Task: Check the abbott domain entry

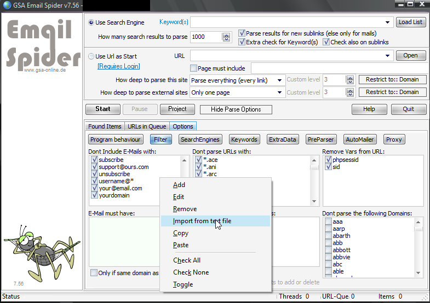Action: (x=328, y=250)
